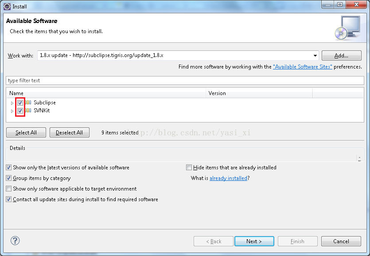Screen dimensions: 370x256
Task: Click the SVNKit category icon
Action: tap(28, 111)
